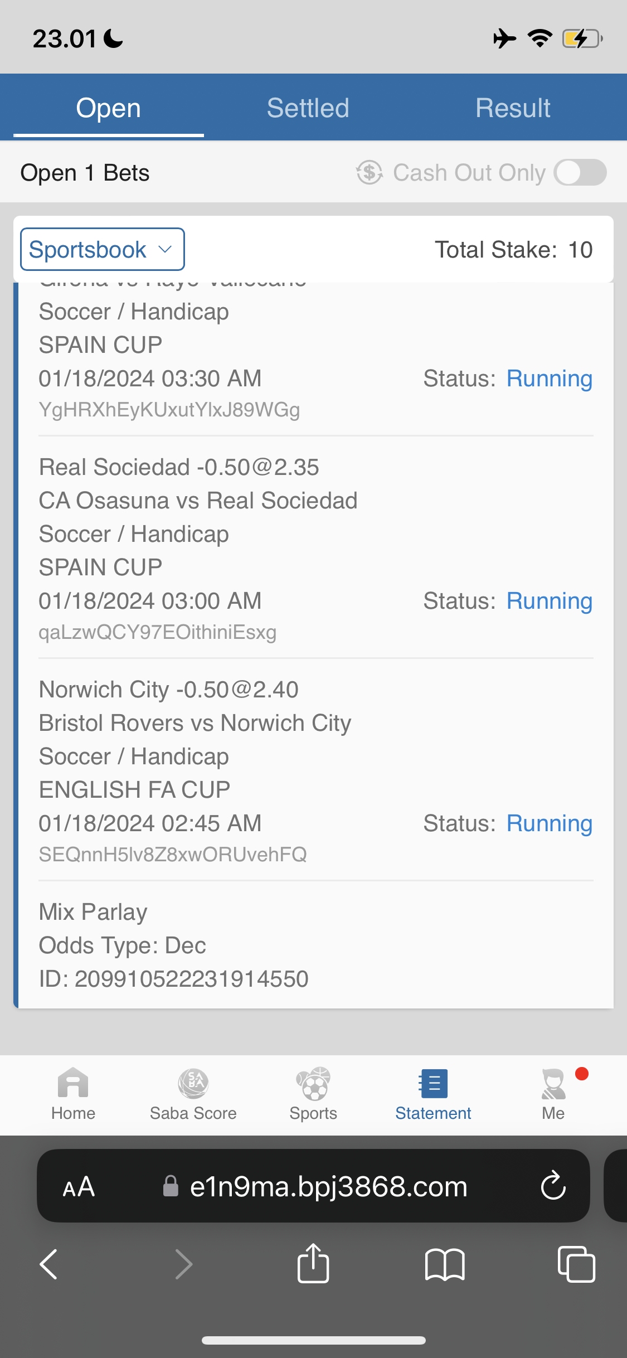Tap the Cash Out dollar icon
The image size is (627, 1358).
370,172
